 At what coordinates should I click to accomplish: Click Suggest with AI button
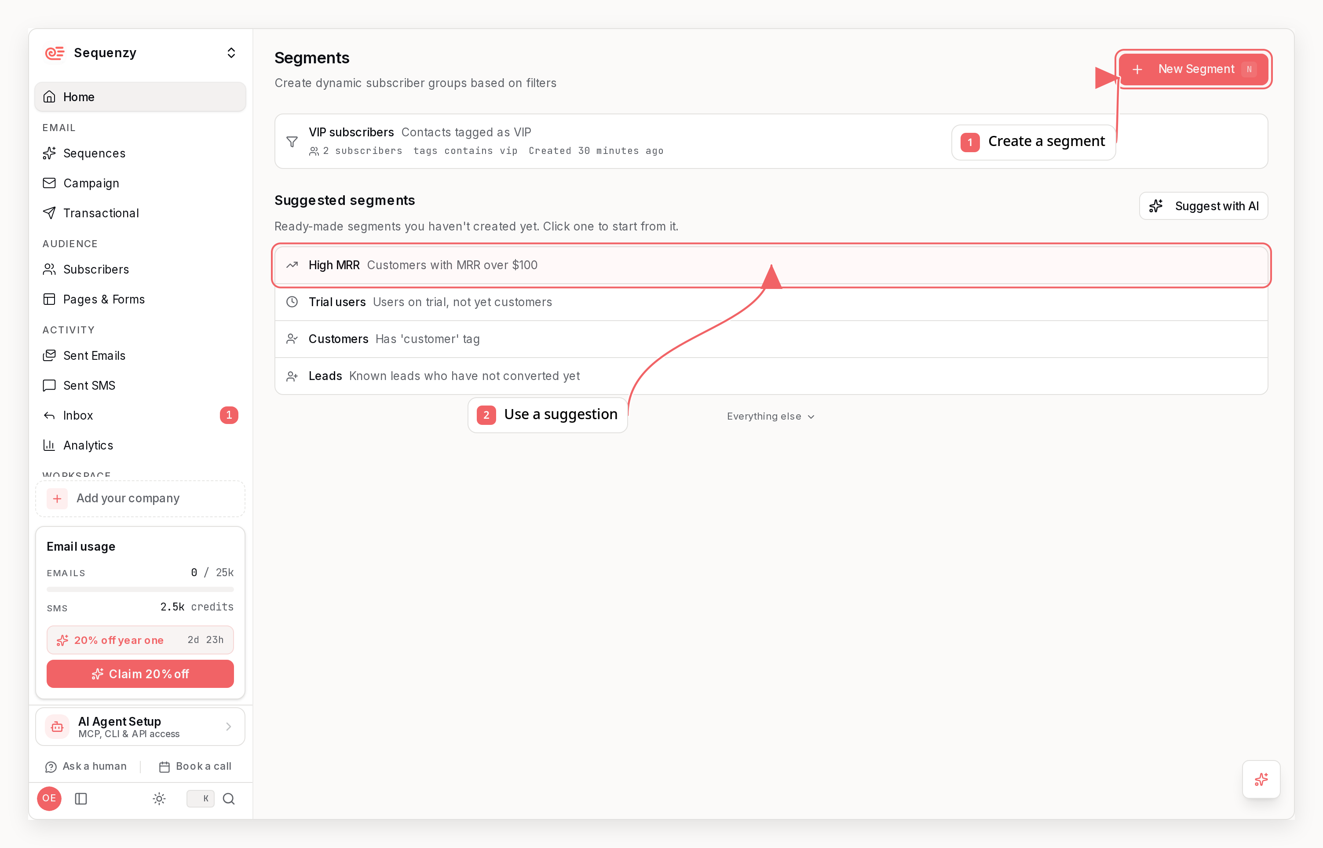pyautogui.click(x=1203, y=206)
